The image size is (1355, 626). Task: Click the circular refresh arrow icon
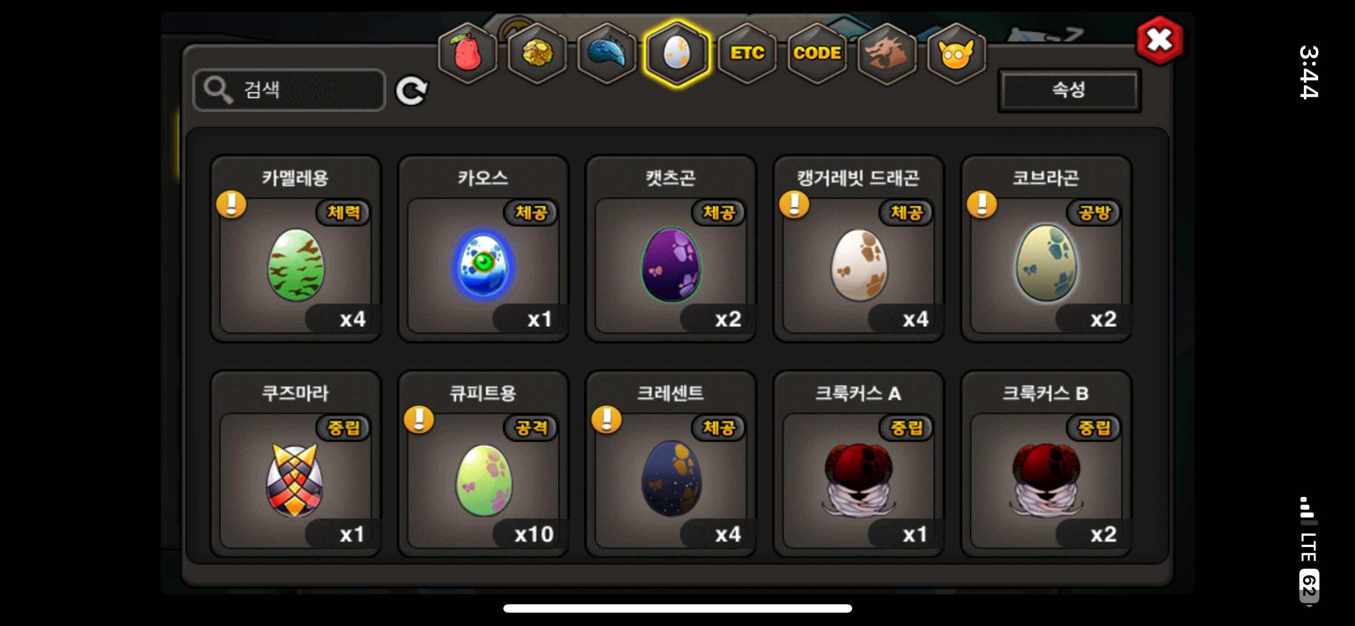pos(412,91)
